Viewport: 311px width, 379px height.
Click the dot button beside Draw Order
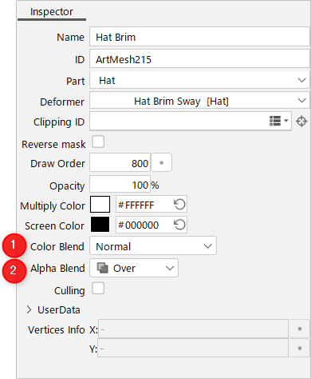click(161, 162)
